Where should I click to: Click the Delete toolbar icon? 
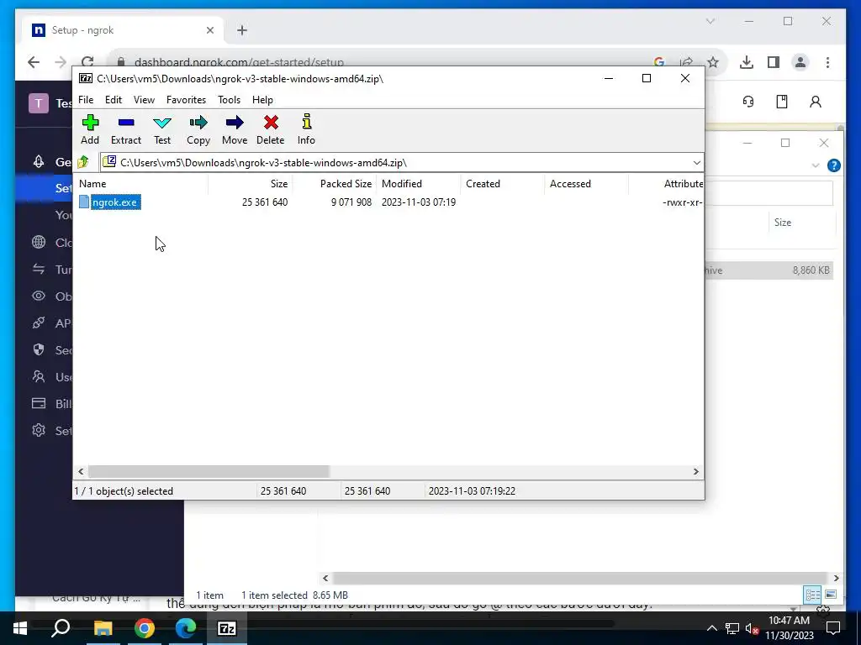click(x=270, y=129)
